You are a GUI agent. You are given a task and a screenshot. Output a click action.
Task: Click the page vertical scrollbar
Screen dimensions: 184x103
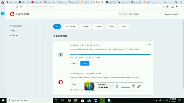coord(183,54)
